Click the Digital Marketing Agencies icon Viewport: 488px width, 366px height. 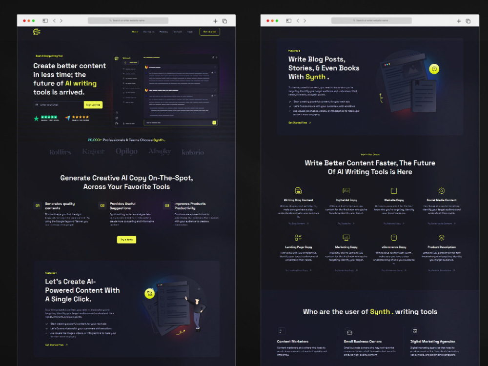click(415, 331)
